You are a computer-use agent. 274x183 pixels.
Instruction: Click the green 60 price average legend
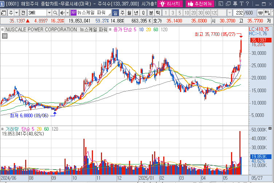pos(156,30)
